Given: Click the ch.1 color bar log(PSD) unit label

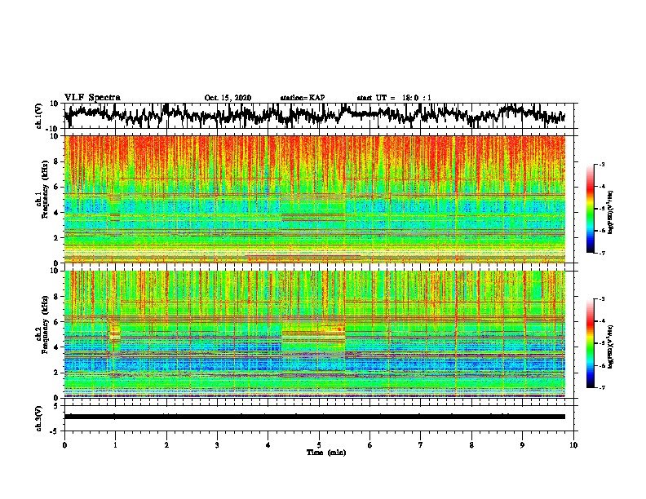Looking at the screenshot, I should click(x=611, y=212).
